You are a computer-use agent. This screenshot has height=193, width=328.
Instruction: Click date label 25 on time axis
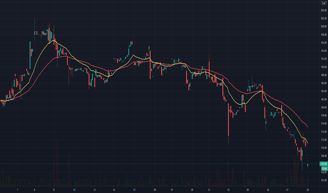tap(247, 190)
